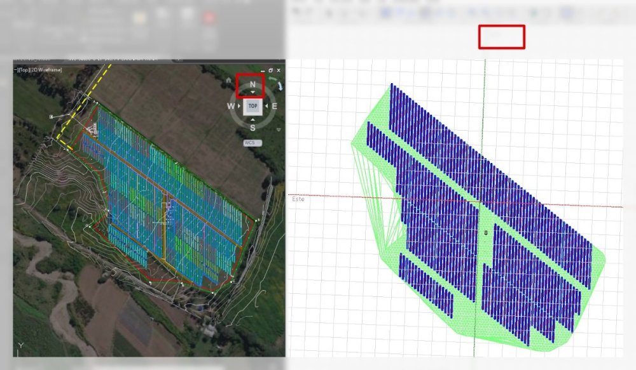Click the N direction on the ViewCube compass
636x370 pixels.
pyautogui.click(x=252, y=84)
